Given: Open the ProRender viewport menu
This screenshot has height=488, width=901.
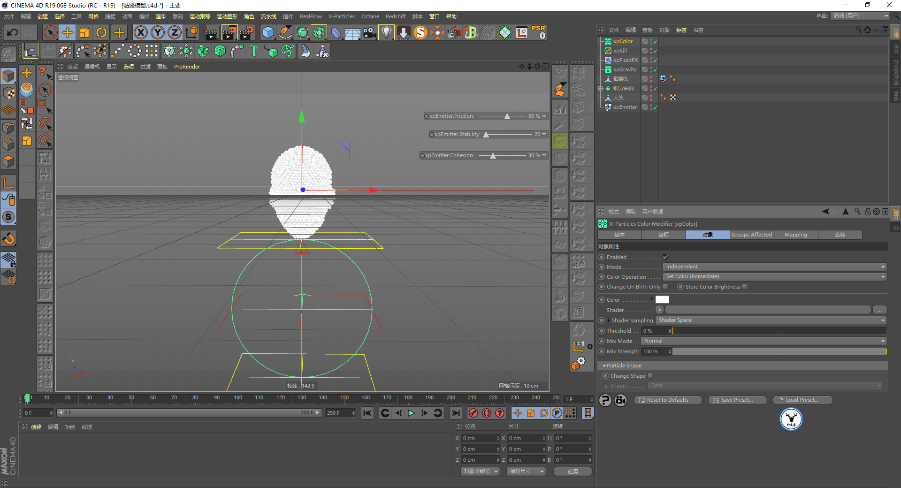Looking at the screenshot, I should 187,67.
